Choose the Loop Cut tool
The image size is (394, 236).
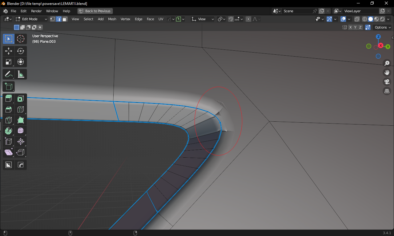coord(21,109)
